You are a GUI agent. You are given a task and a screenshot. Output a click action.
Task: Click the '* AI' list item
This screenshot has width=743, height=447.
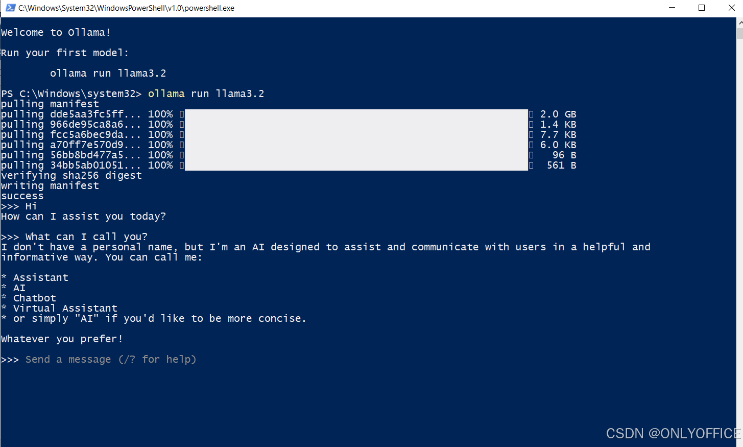(x=13, y=288)
